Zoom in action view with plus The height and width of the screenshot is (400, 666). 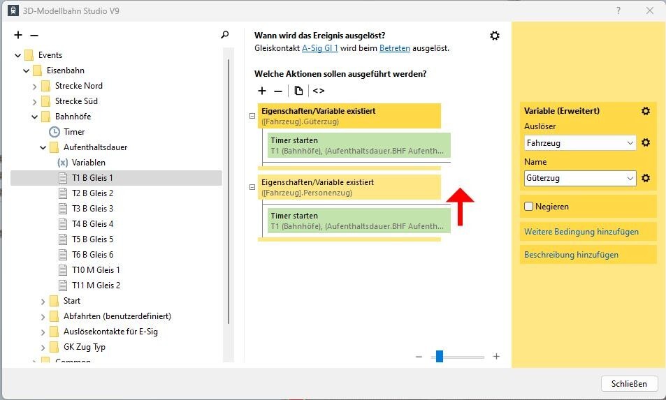click(x=496, y=356)
